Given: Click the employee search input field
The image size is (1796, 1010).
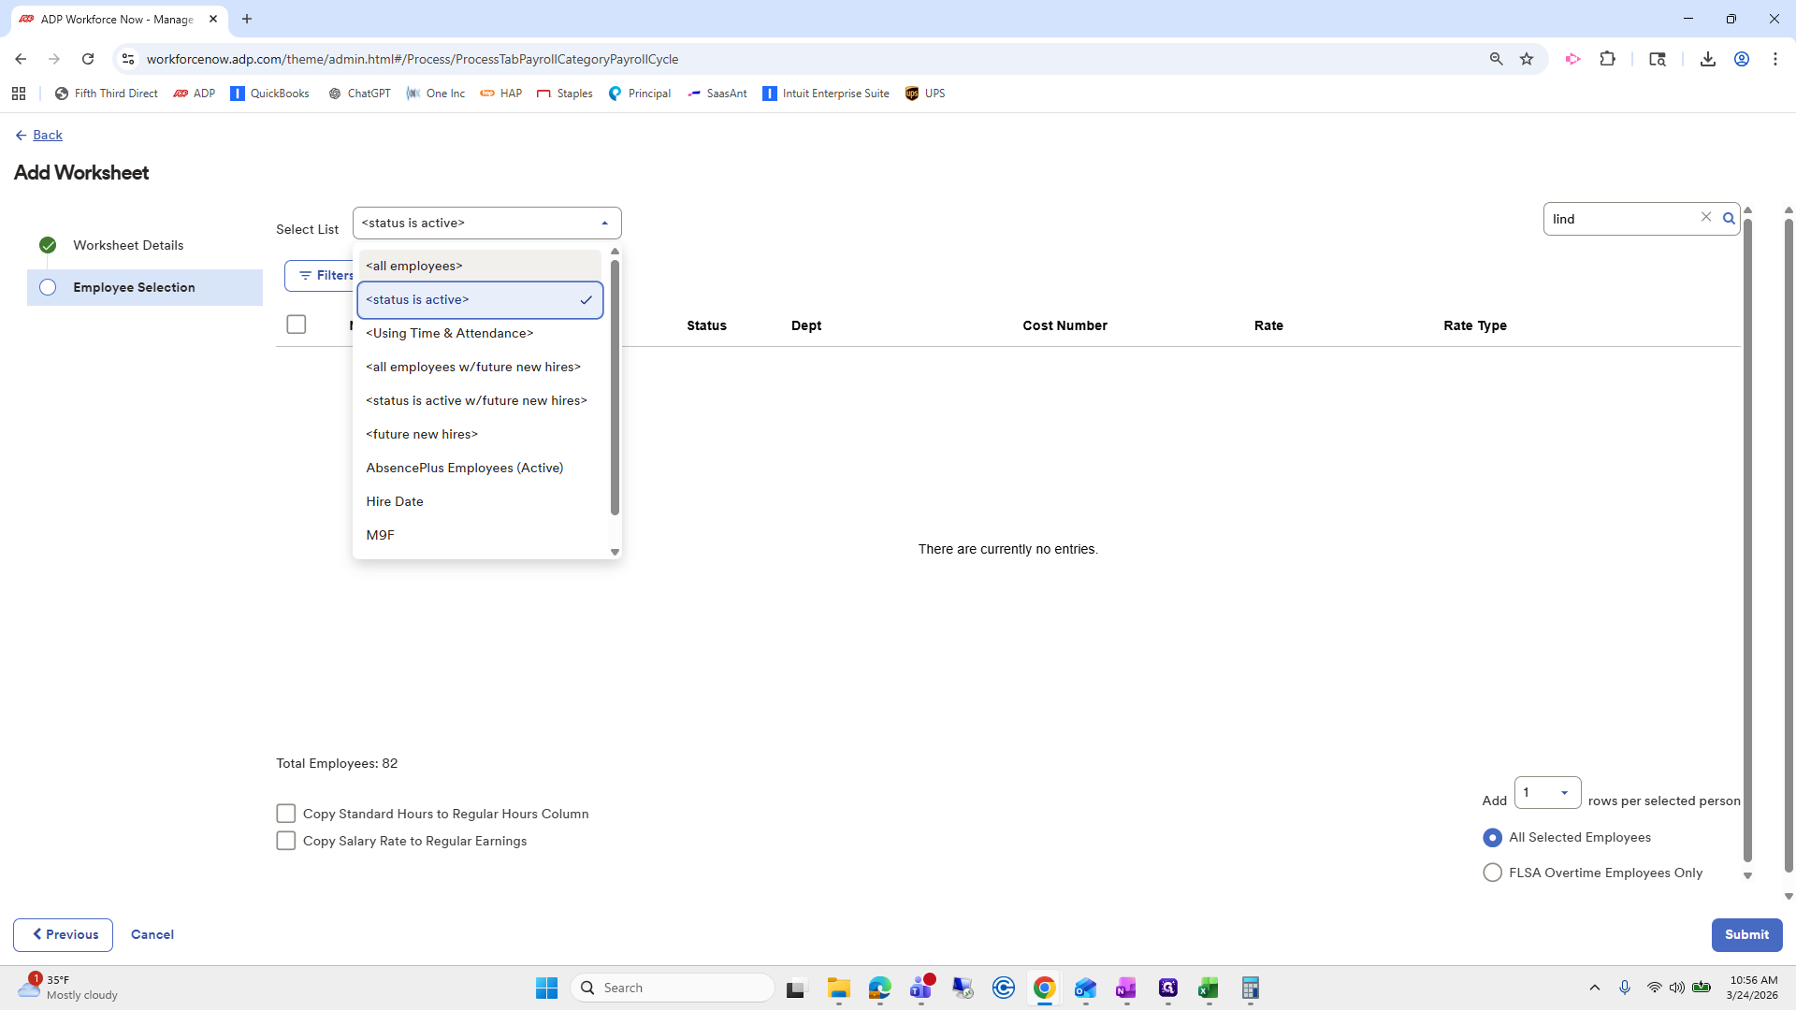Looking at the screenshot, I should 1624,219.
